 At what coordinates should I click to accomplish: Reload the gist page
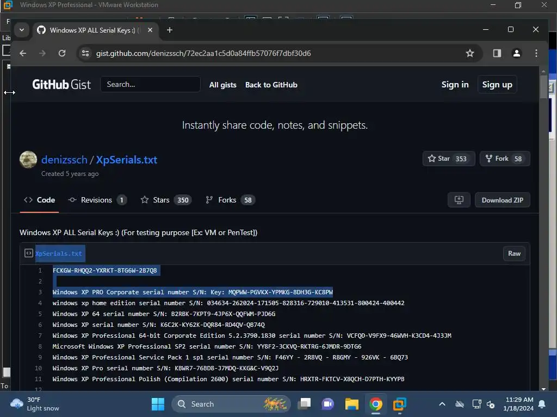pos(62,53)
